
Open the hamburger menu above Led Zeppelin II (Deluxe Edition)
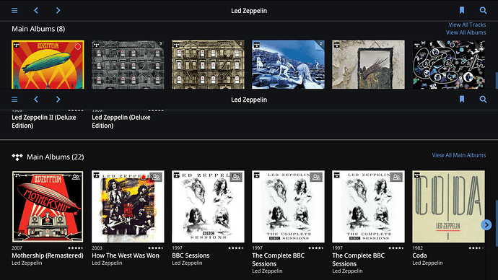14,100
